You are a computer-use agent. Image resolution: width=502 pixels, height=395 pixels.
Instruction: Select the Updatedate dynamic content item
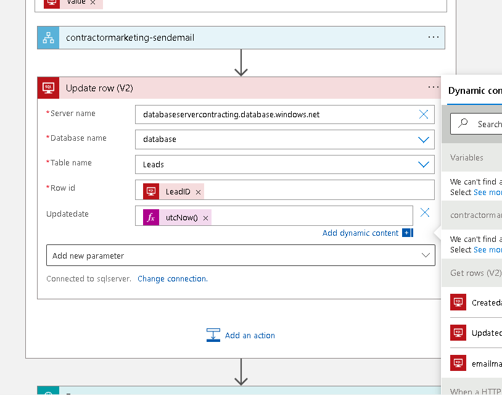(x=475, y=333)
